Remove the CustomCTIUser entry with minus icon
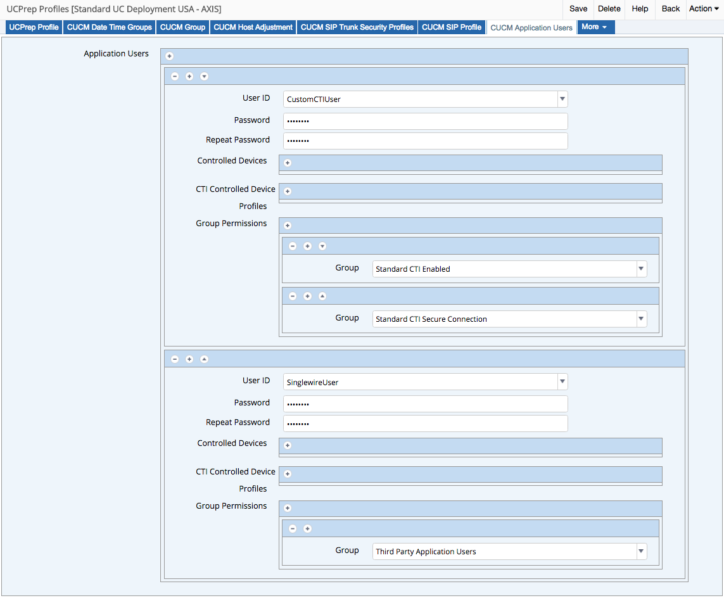This screenshot has width=724, height=598. [175, 77]
